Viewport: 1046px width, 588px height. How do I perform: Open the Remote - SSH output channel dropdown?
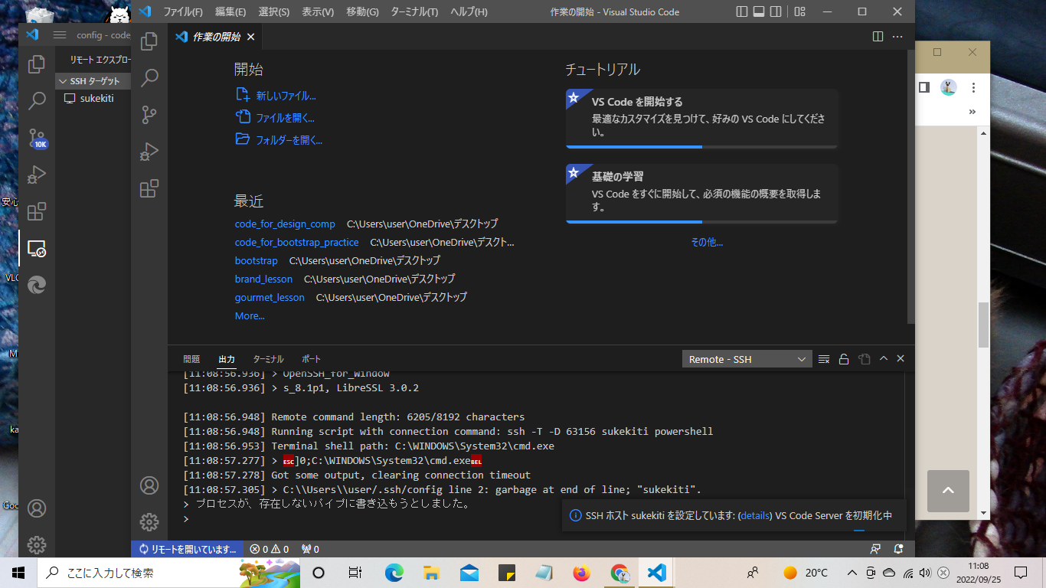[x=747, y=359]
